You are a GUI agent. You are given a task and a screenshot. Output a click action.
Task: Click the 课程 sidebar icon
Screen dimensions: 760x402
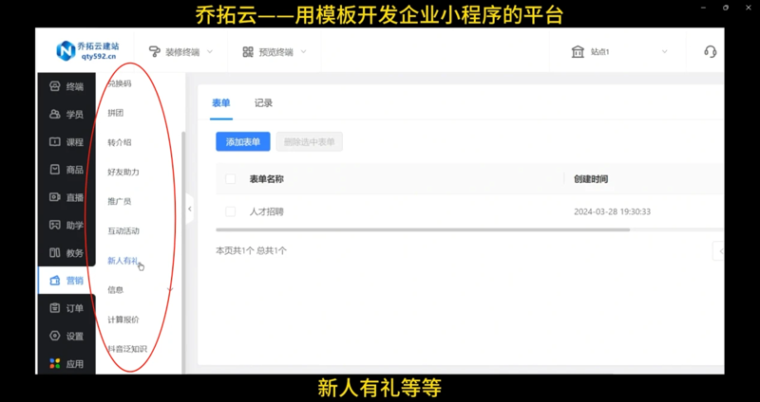coord(55,141)
